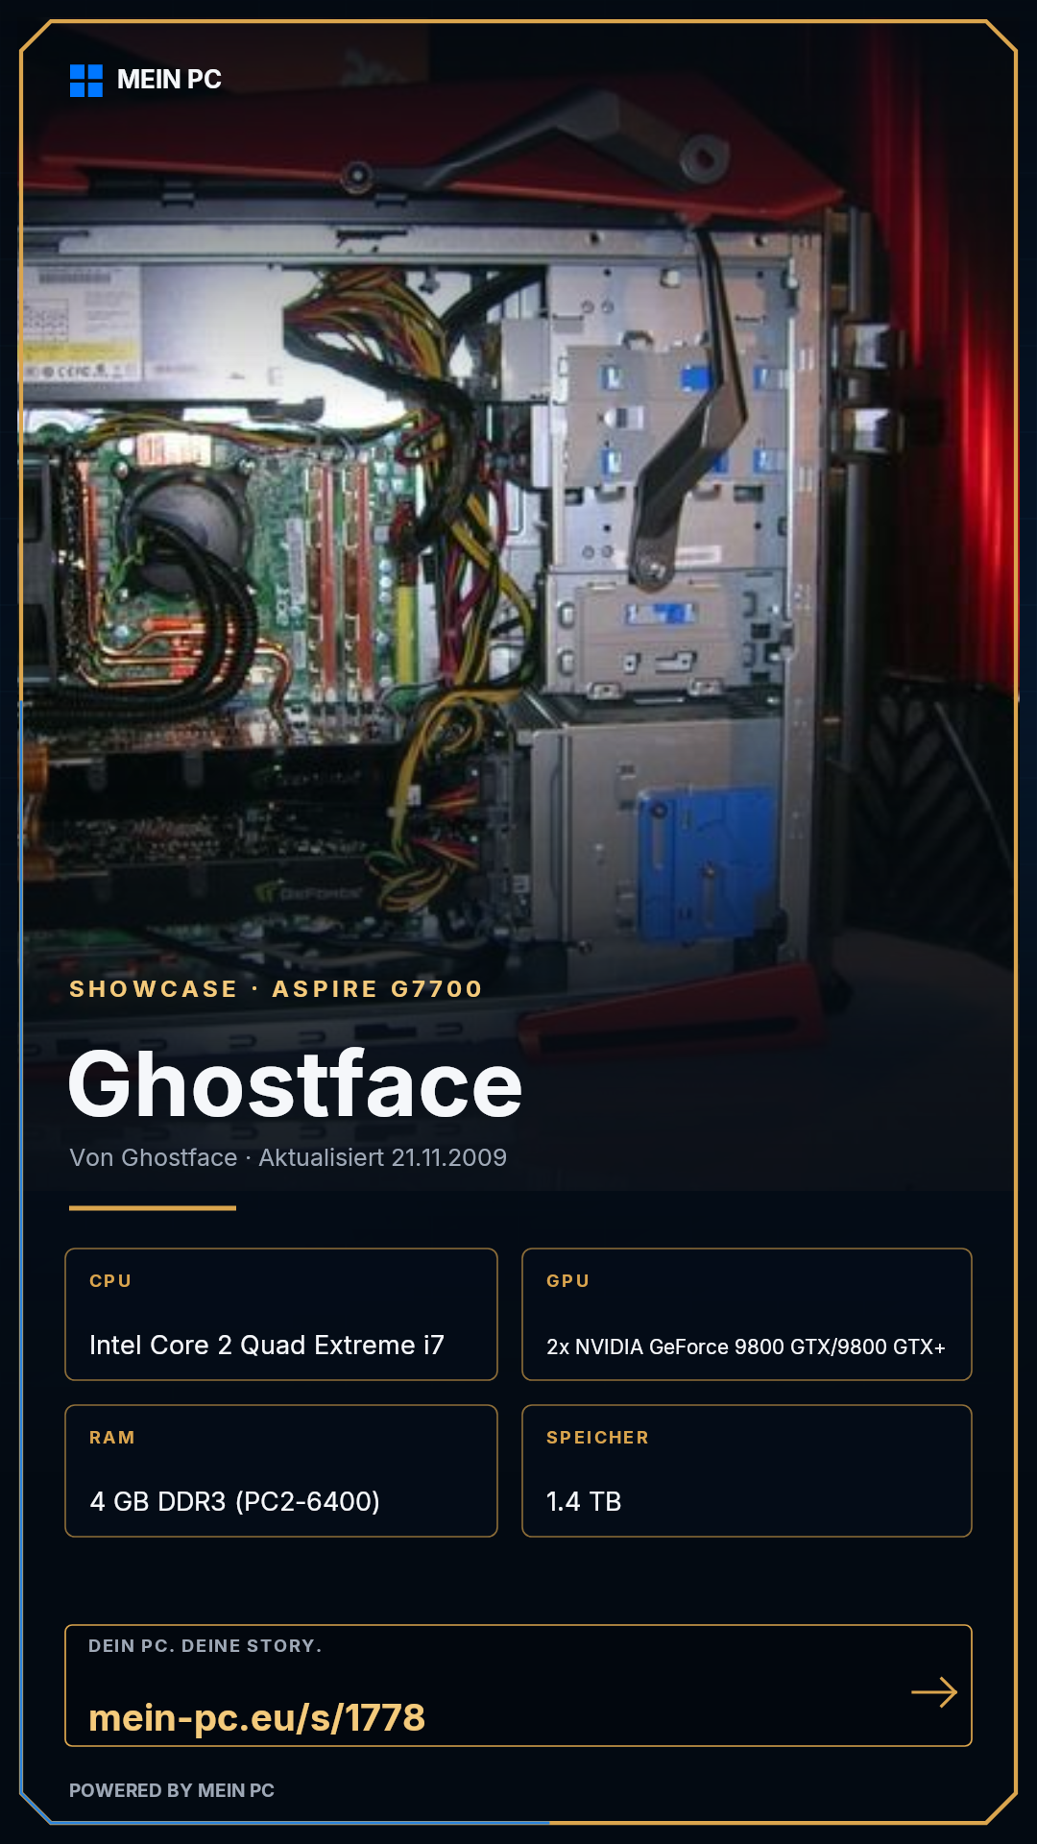The height and width of the screenshot is (1844, 1037).
Task: Click the 'SHOWCASE · ASPIRE G7700' label
Action: click(276, 989)
